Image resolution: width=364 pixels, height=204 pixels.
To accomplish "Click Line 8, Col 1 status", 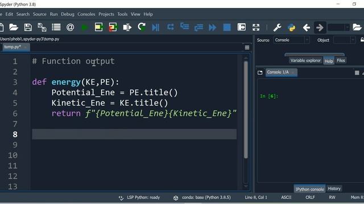I will coord(256,198).
